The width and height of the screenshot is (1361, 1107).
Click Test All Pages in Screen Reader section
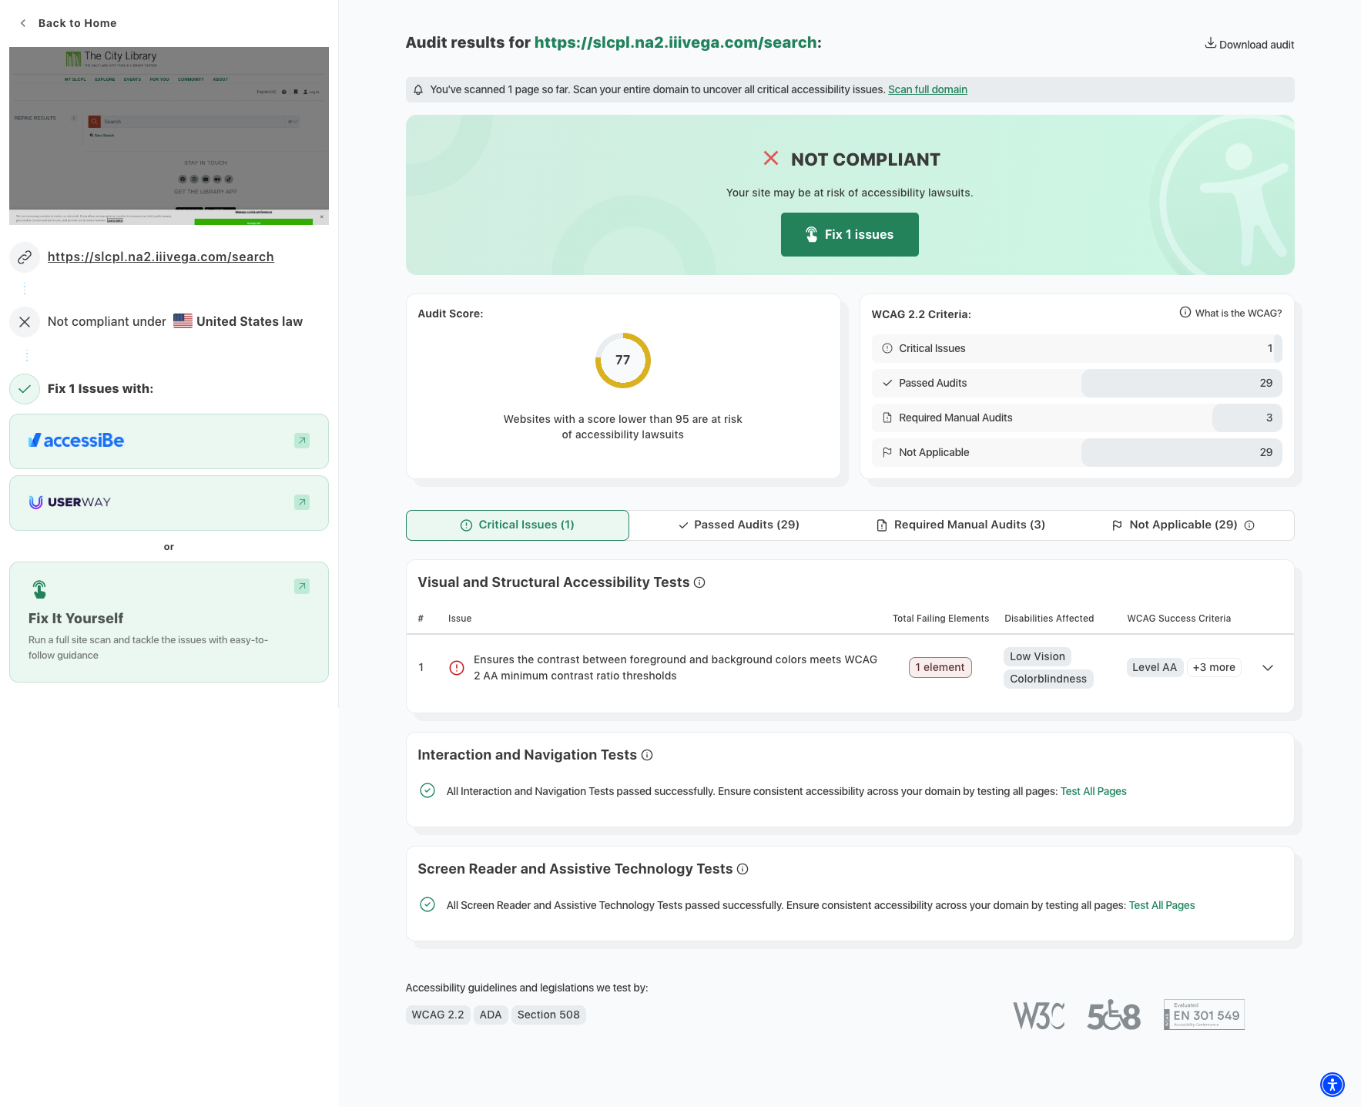tap(1162, 905)
